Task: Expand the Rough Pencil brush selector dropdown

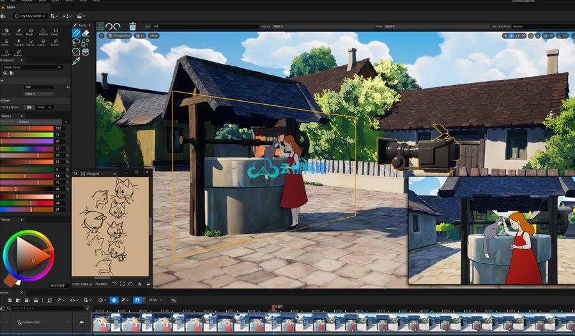Action: [32, 67]
